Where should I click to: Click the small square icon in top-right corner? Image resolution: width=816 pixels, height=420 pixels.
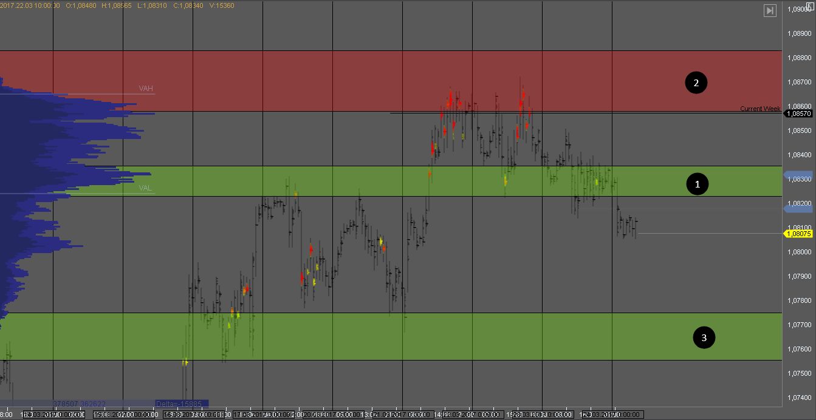(809, 5)
